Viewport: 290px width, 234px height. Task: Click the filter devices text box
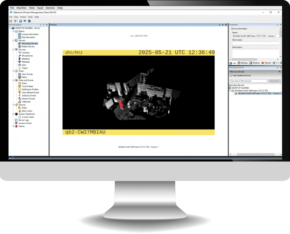[x=248, y=81]
